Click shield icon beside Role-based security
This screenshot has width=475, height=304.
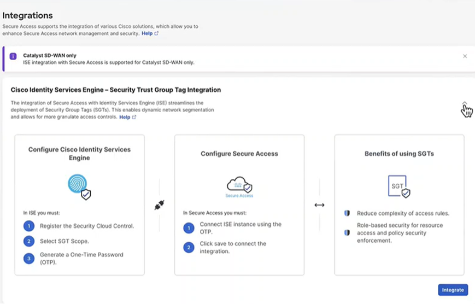click(x=347, y=233)
